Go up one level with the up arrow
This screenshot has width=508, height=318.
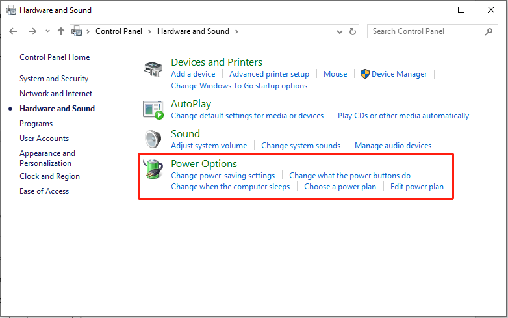coord(61,31)
